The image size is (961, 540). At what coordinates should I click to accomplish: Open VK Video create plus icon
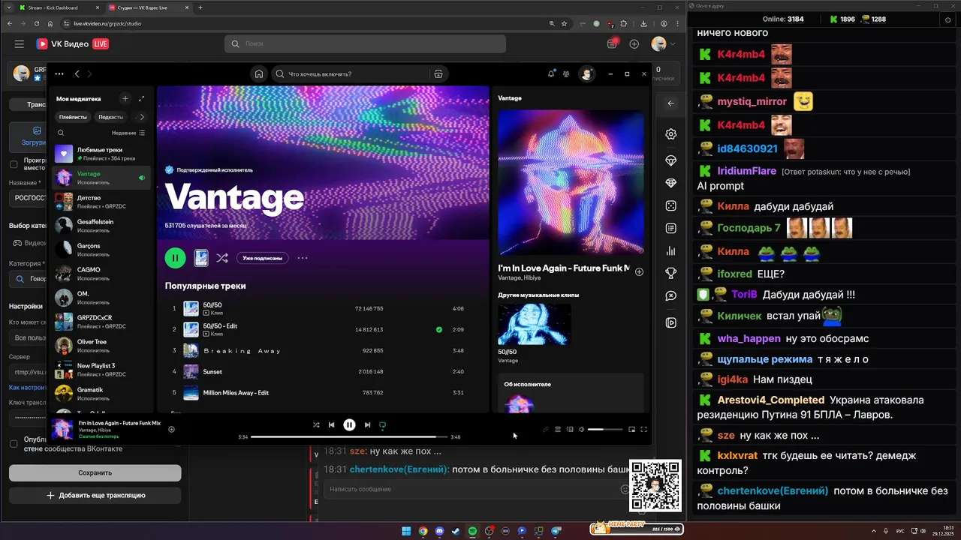(634, 44)
